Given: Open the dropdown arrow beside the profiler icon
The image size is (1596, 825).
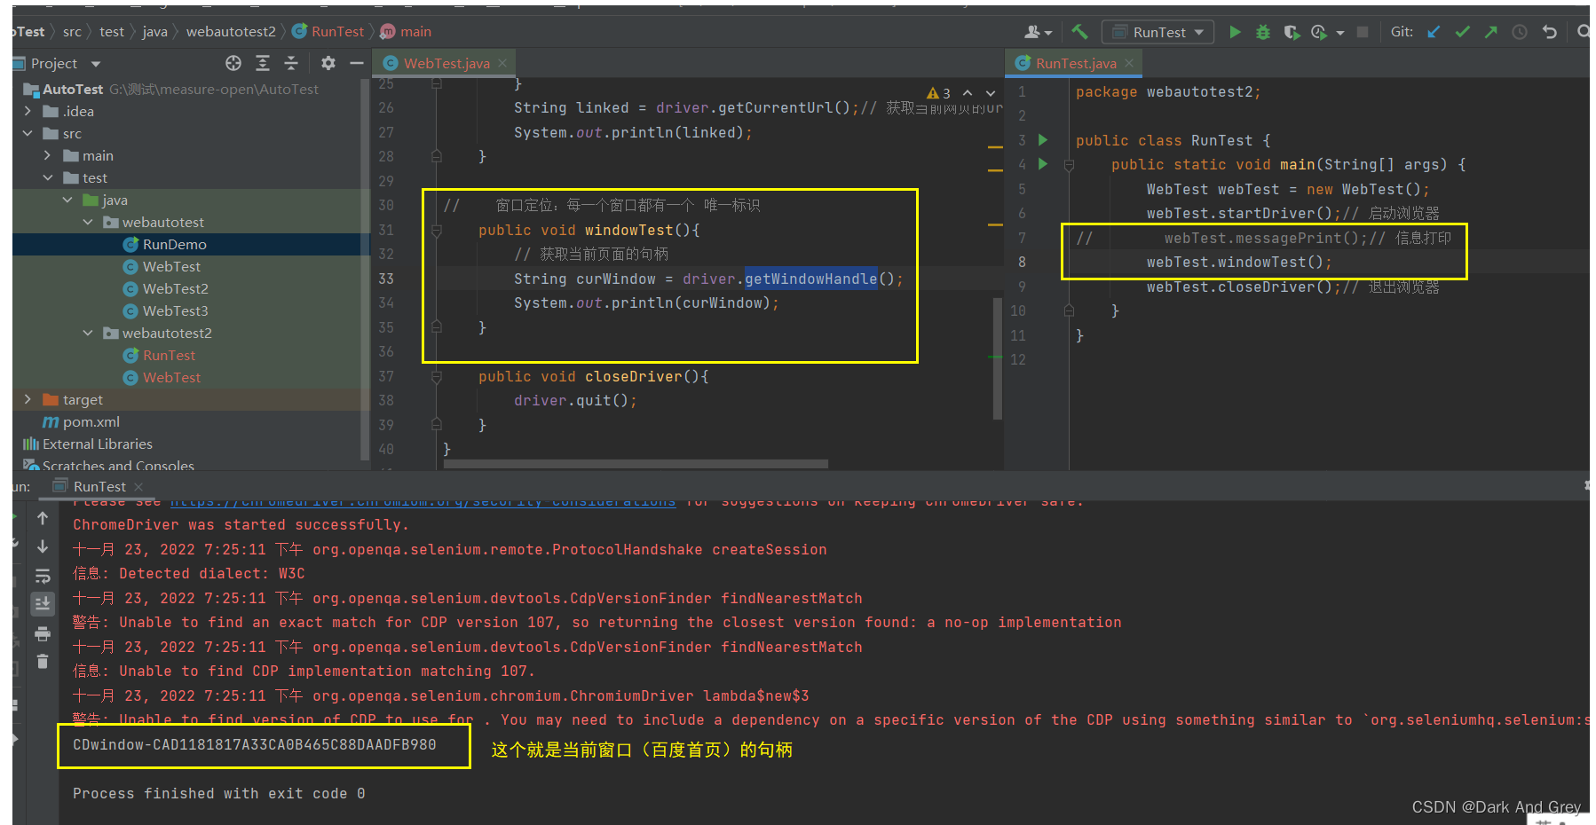Looking at the screenshot, I should pyautogui.click(x=1339, y=33).
